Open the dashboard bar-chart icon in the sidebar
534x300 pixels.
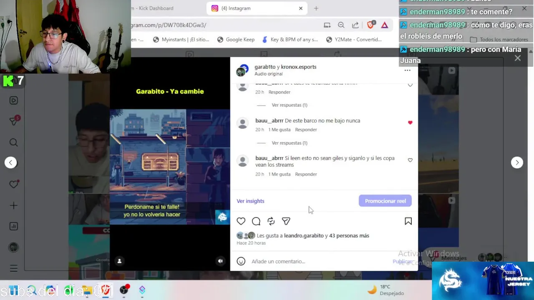(x=13, y=226)
